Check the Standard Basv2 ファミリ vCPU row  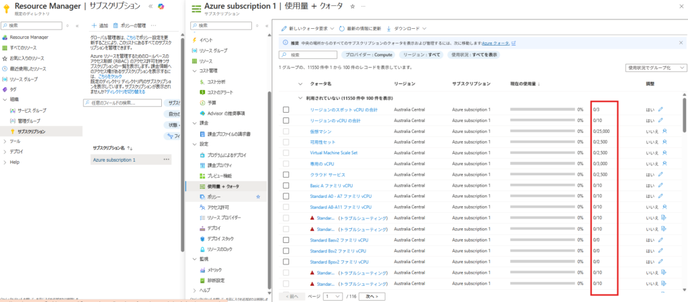286,240
